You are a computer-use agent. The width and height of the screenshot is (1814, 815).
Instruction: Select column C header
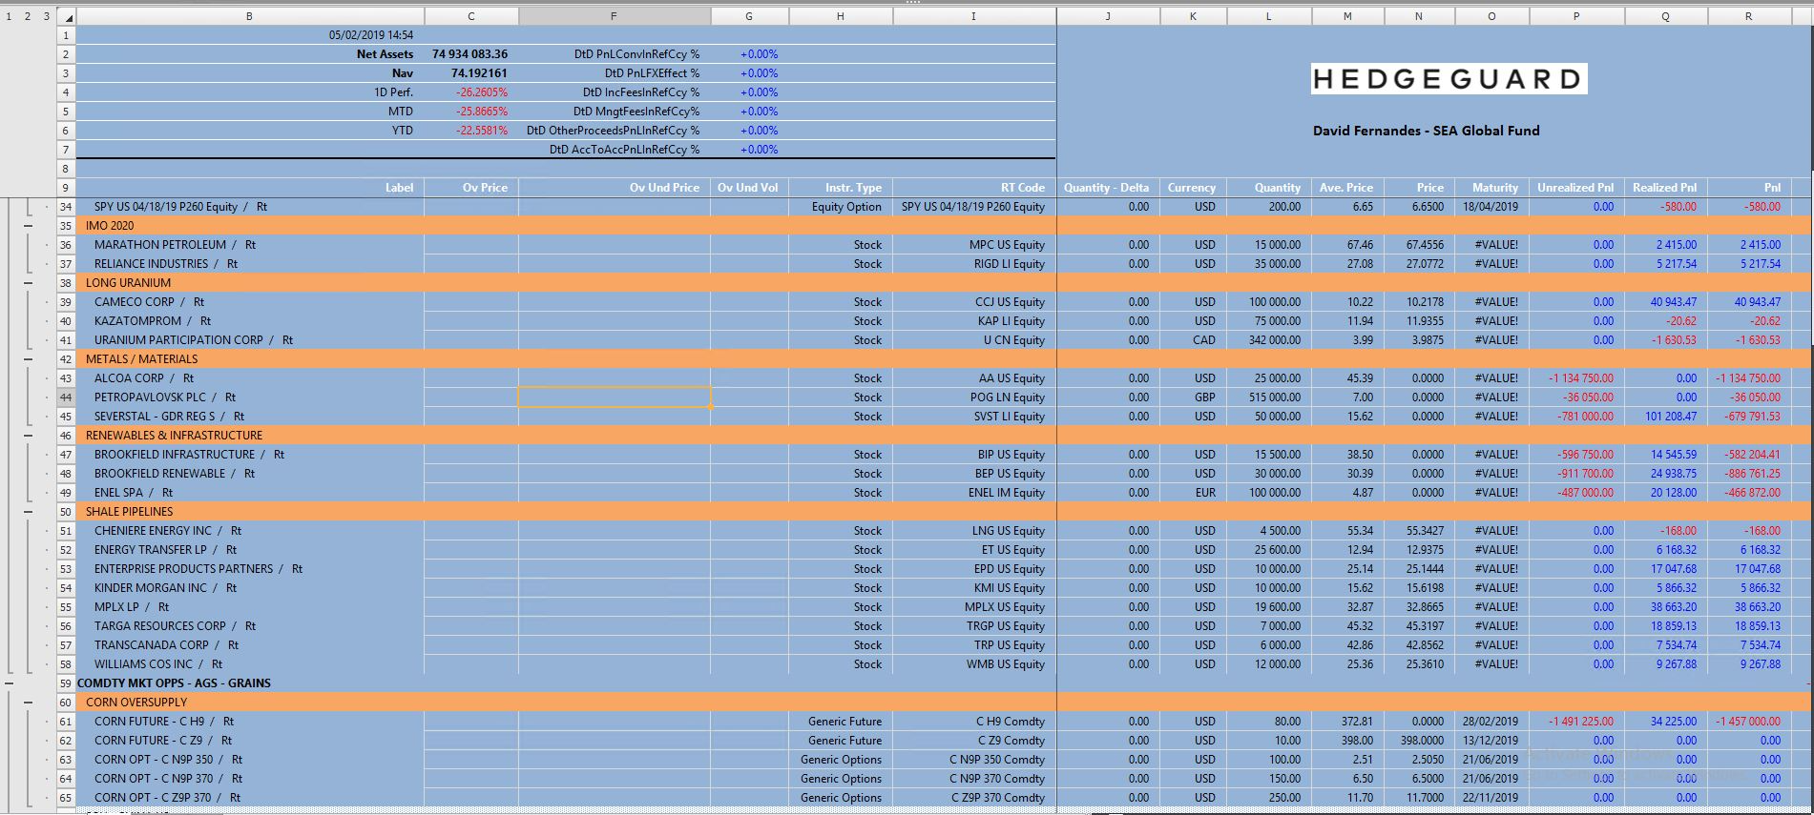(471, 16)
